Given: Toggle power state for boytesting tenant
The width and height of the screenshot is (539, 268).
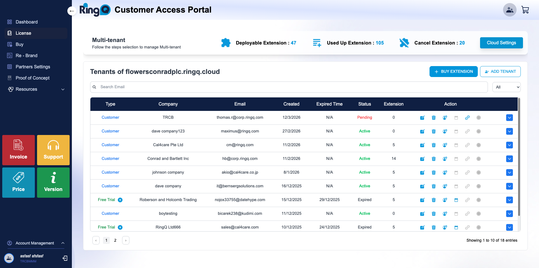Looking at the screenshot, I should (479, 214).
